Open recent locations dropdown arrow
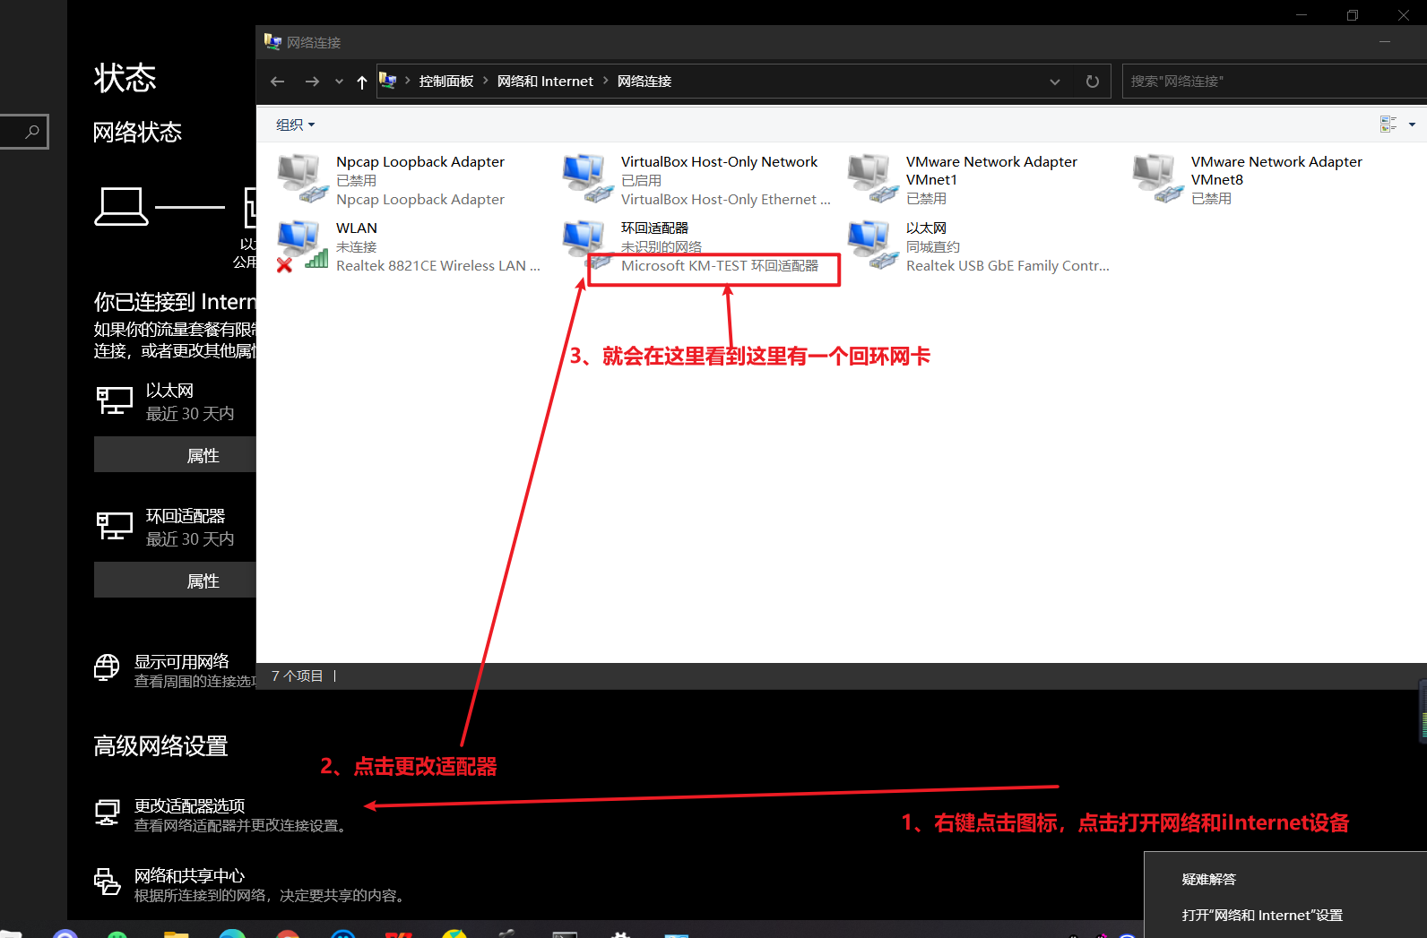The width and height of the screenshot is (1427, 938). click(339, 82)
